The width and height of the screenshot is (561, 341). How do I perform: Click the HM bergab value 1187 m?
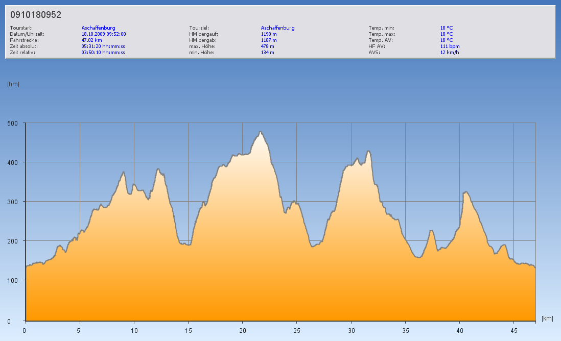(x=269, y=40)
